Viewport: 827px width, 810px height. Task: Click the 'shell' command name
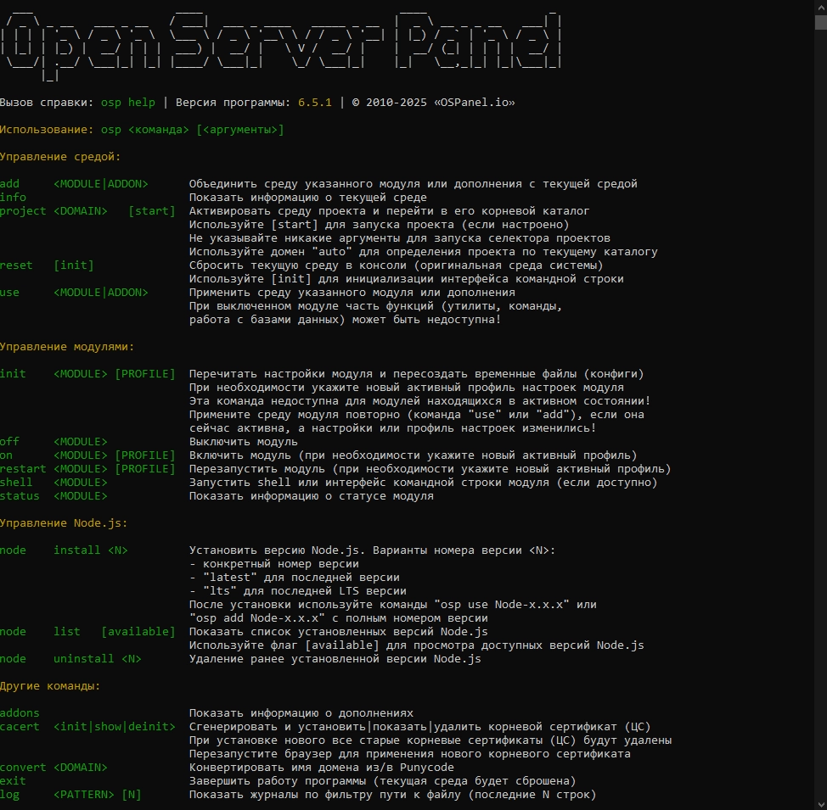click(x=16, y=483)
